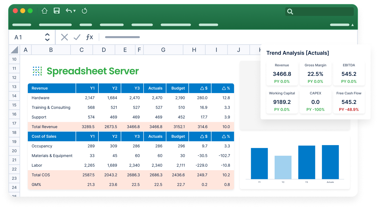379x209 pixels.
Task: Collapse the ribbon using the small triangle
Action: click(353, 25)
